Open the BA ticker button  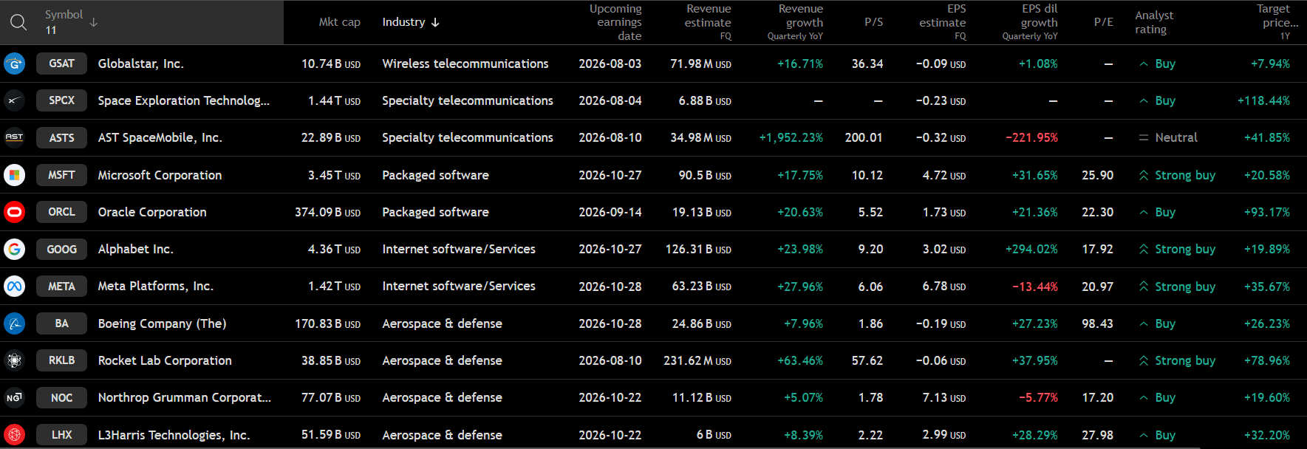[x=61, y=323]
